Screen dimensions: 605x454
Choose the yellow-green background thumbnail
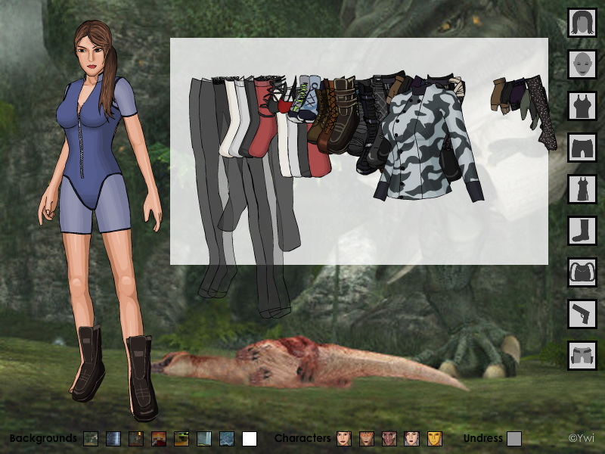181,439
